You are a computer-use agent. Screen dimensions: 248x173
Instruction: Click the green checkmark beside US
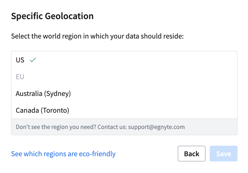(33, 60)
